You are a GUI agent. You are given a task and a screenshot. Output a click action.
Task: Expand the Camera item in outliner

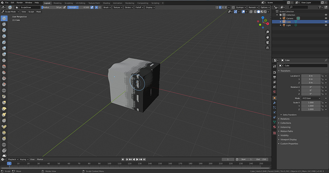[280, 18]
